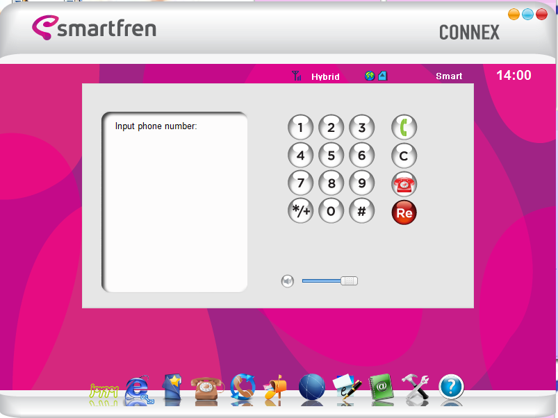
Task: Start call with green handset button
Action: point(404,127)
